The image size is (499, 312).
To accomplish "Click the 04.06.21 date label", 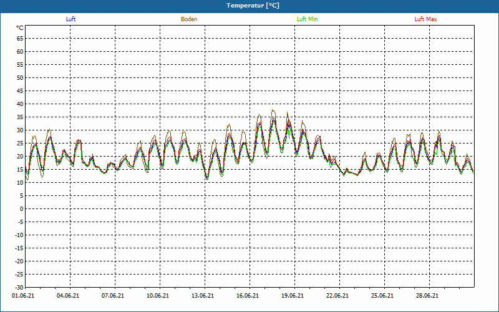I will click(x=68, y=296).
